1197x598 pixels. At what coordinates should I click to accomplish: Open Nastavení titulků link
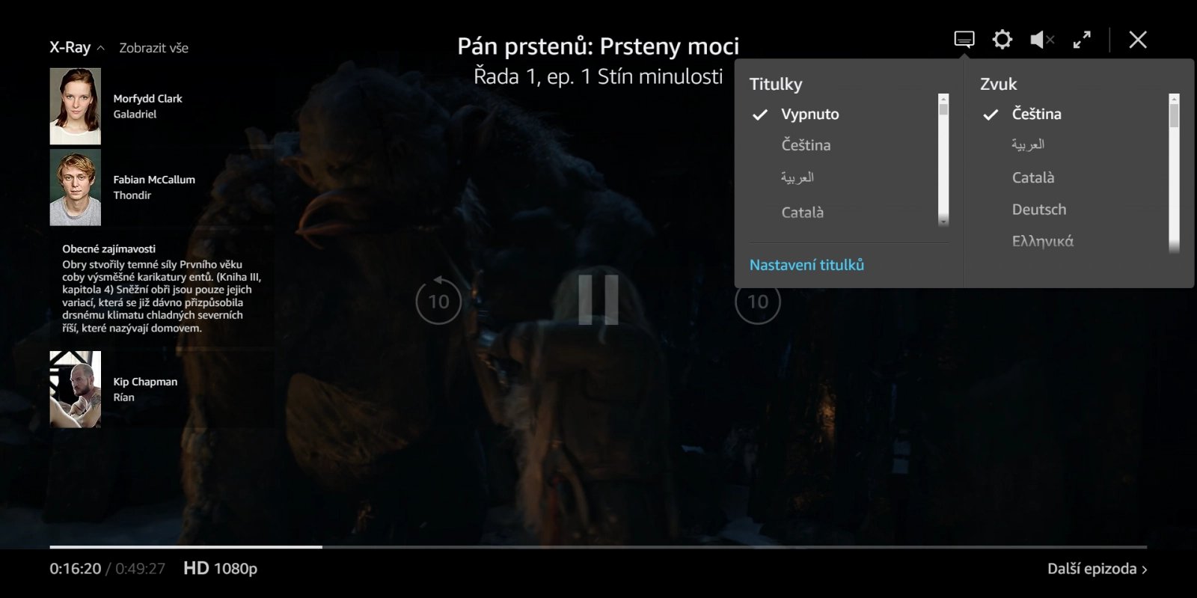click(x=806, y=265)
